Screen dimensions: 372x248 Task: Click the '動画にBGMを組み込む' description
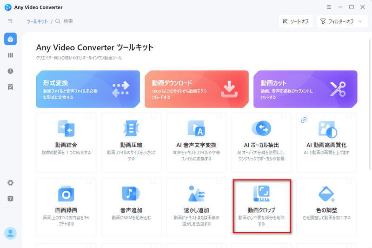point(131,218)
